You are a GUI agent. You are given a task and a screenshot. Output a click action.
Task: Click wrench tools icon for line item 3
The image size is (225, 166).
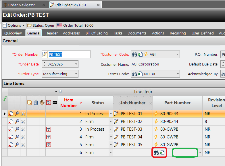click(x=23, y=129)
